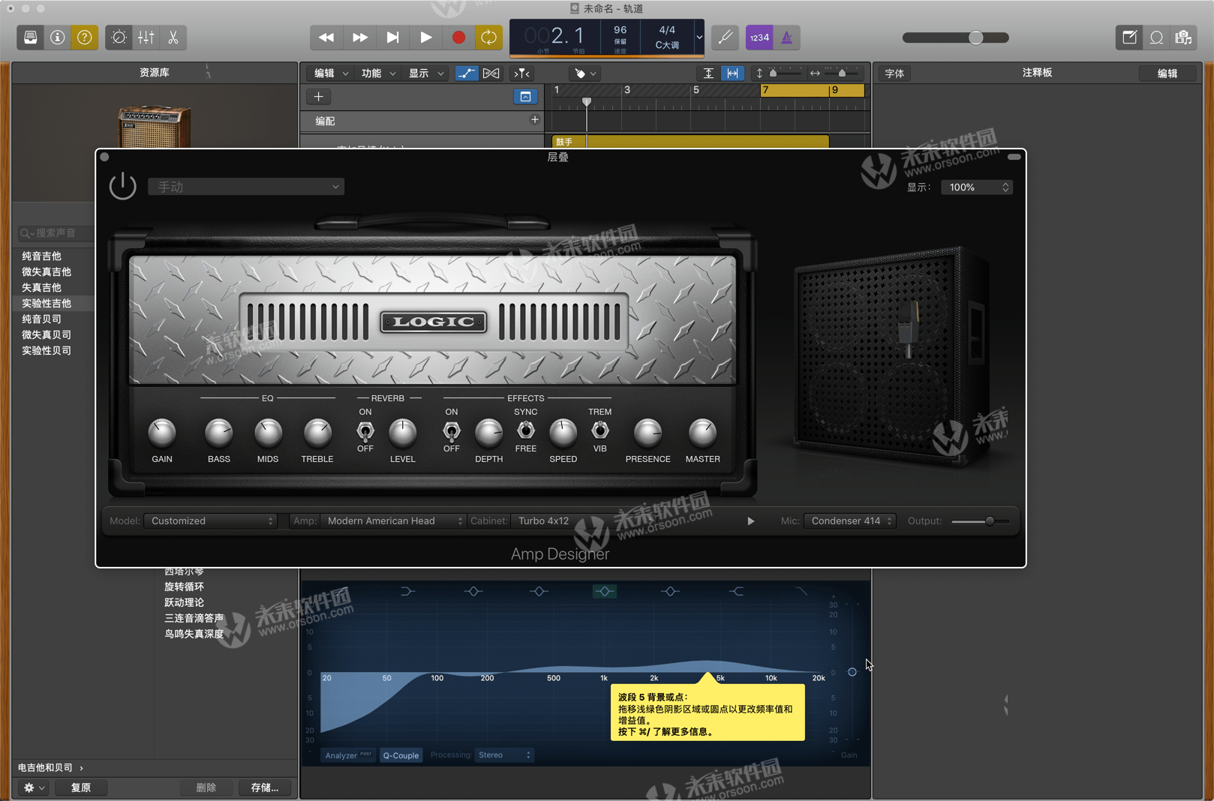Open the Editors scissors button
This screenshot has width=1214, height=801.
point(173,37)
